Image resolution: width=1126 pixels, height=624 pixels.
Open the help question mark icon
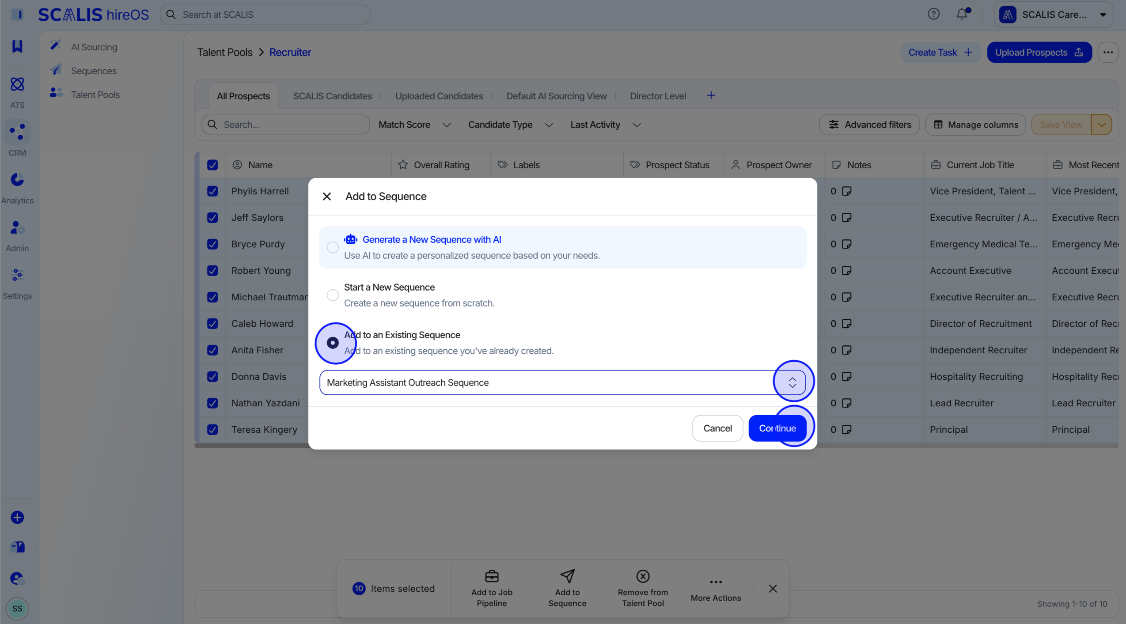pyautogui.click(x=933, y=14)
